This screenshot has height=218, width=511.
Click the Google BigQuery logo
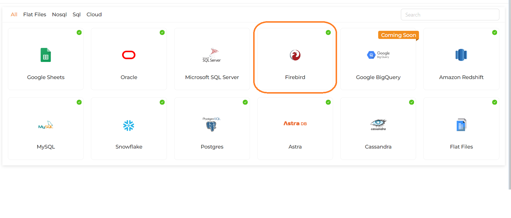(378, 55)
